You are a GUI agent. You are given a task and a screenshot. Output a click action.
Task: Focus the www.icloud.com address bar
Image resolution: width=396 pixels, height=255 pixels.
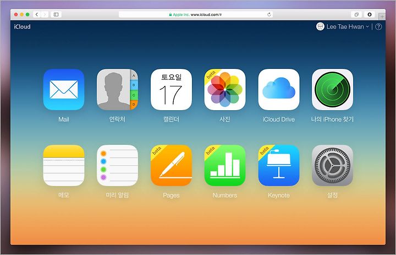196,14
